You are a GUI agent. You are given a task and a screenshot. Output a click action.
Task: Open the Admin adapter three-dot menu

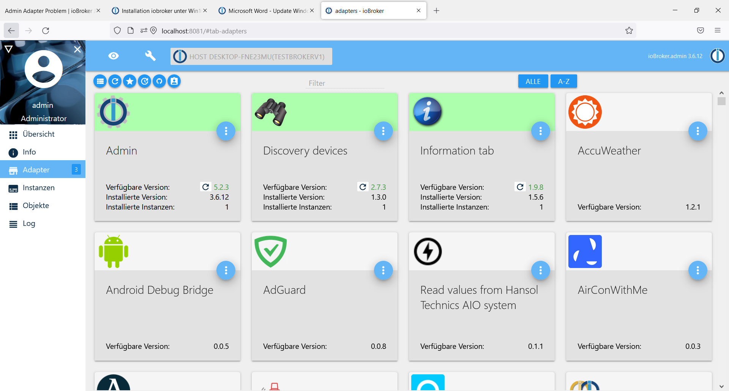coord(226,131)
